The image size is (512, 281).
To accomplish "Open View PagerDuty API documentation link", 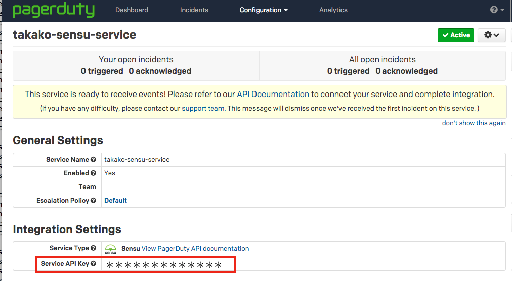I will [x=195, y=249].
